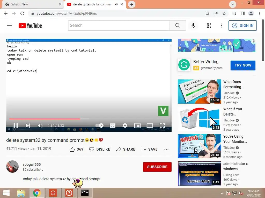The width and height of the screenshot is (265, 198).
Task: Click the SHARE button
Action: click(126, 149)
